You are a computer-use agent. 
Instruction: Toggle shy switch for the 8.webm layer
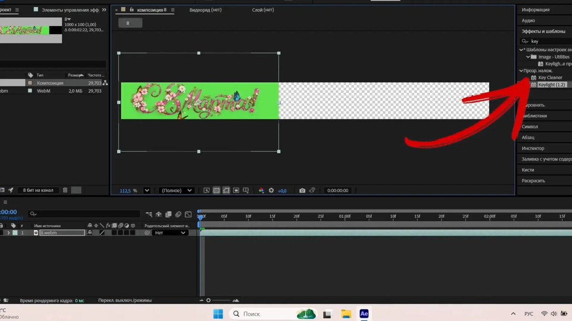click(90, 233)
